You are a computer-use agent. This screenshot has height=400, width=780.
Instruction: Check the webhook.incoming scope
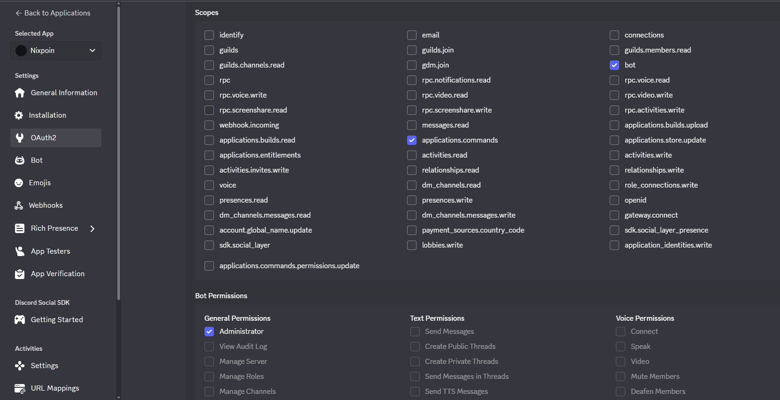209,125
